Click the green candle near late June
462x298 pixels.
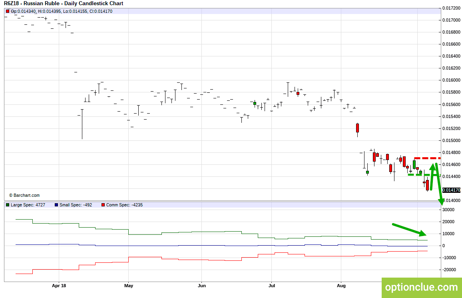click(x=255, y=104)
